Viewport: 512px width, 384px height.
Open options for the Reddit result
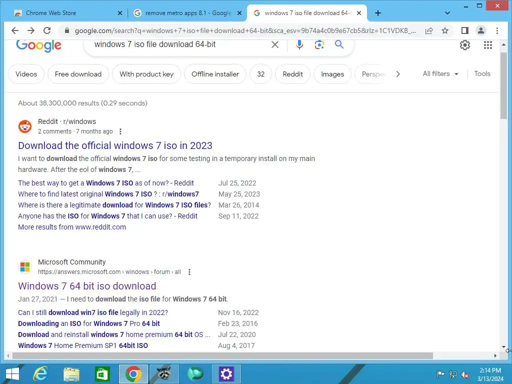coord(120,131)
